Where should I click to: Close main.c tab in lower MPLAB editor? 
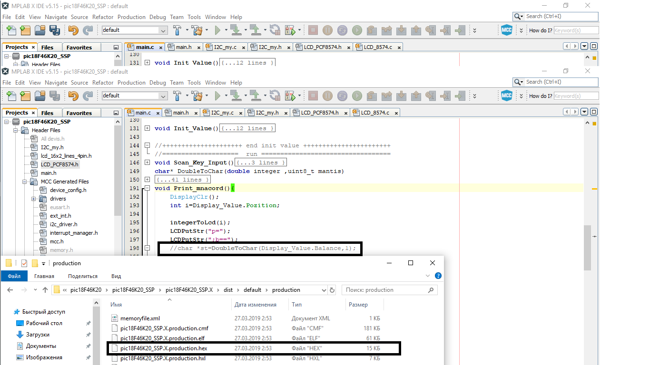158,113
